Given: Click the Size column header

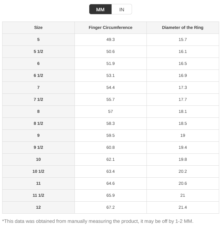Looking at the screenshot, I should click(x=38, y=28).
